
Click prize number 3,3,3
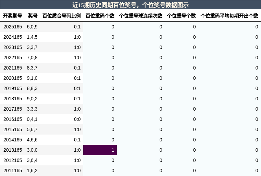32,109
